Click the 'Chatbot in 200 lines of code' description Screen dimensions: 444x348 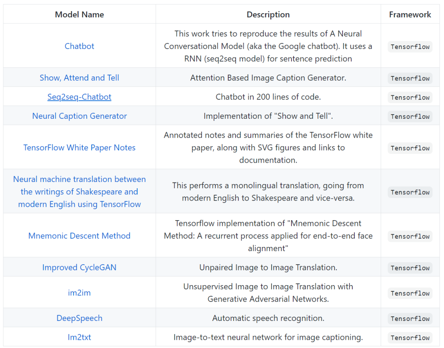[x=268, y=97]
